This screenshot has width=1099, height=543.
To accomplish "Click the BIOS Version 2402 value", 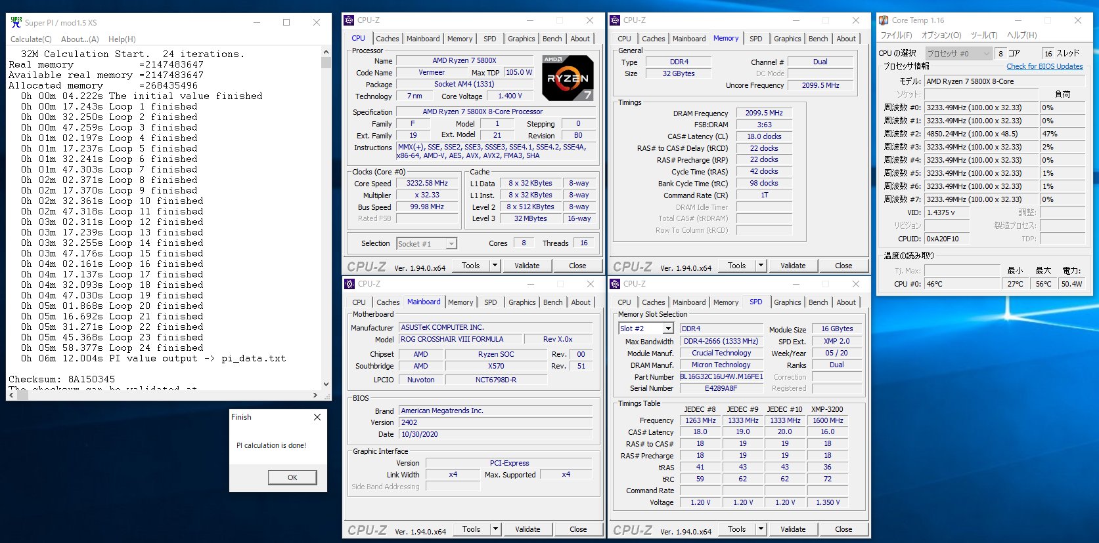I will click(496, 422).
